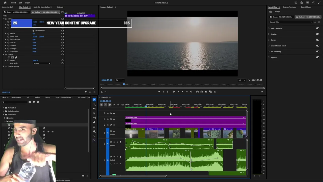Pick the Pen tool in the toolbar
323x182 pixels.
tap(94, 122)
